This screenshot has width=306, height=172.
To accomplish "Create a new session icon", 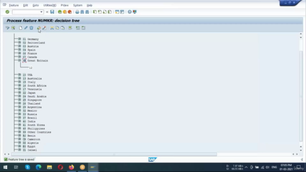I will coord(117,12).
